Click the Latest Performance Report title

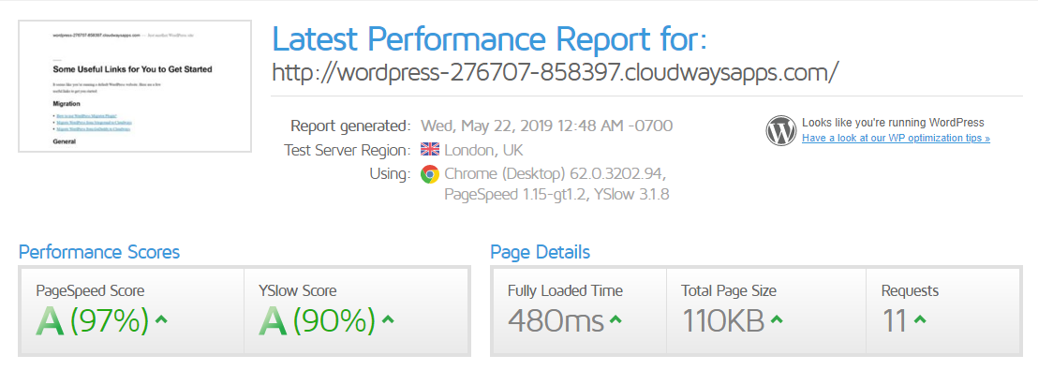tap(489, 39)
